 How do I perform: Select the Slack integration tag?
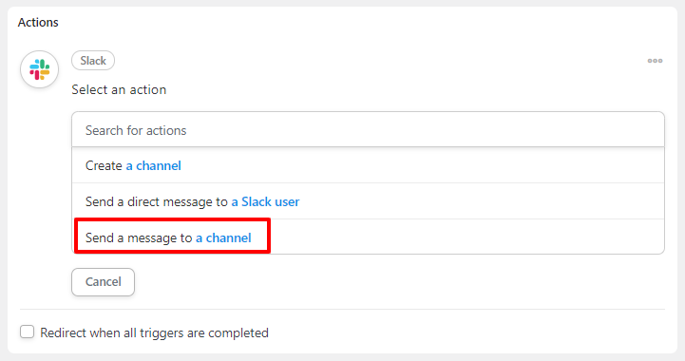point(93,60)
